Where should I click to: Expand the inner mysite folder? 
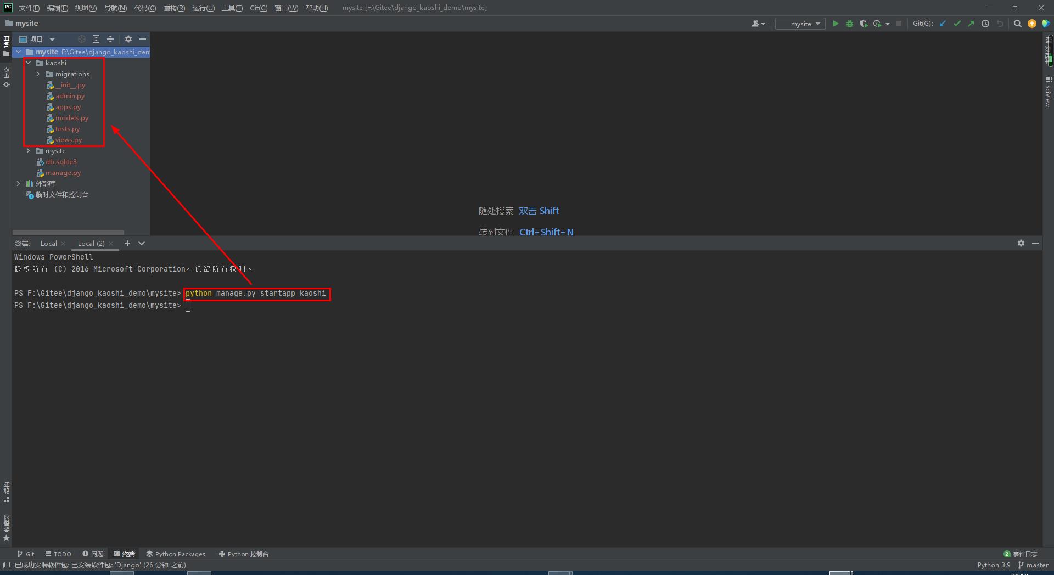tap(29, 151)
